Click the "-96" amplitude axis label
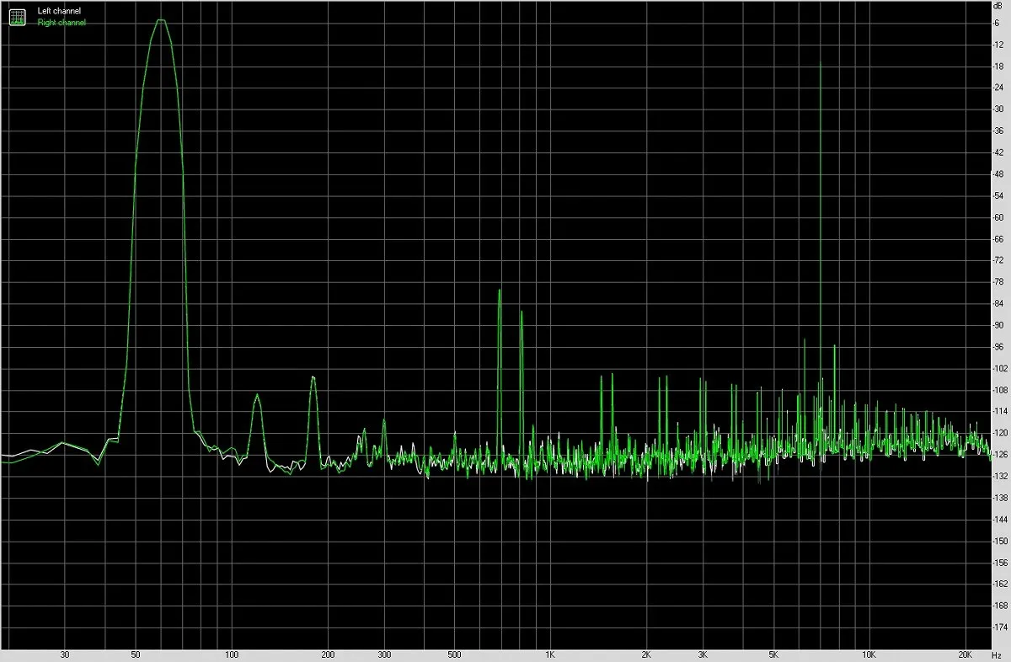 coord(1000,346)
